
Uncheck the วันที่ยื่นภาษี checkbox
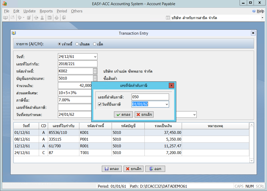pyautogui.click(x=100, y=104)
